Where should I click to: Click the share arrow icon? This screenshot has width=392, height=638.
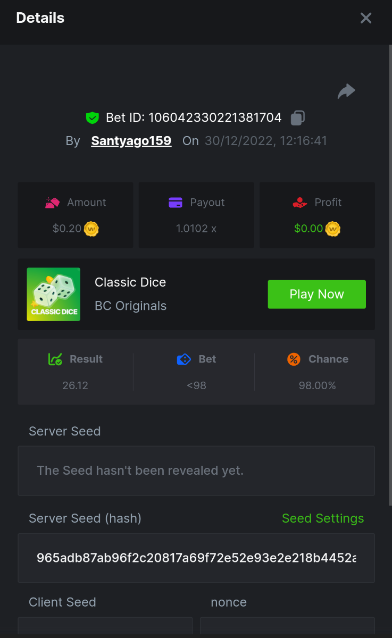[x=346, y=91]
